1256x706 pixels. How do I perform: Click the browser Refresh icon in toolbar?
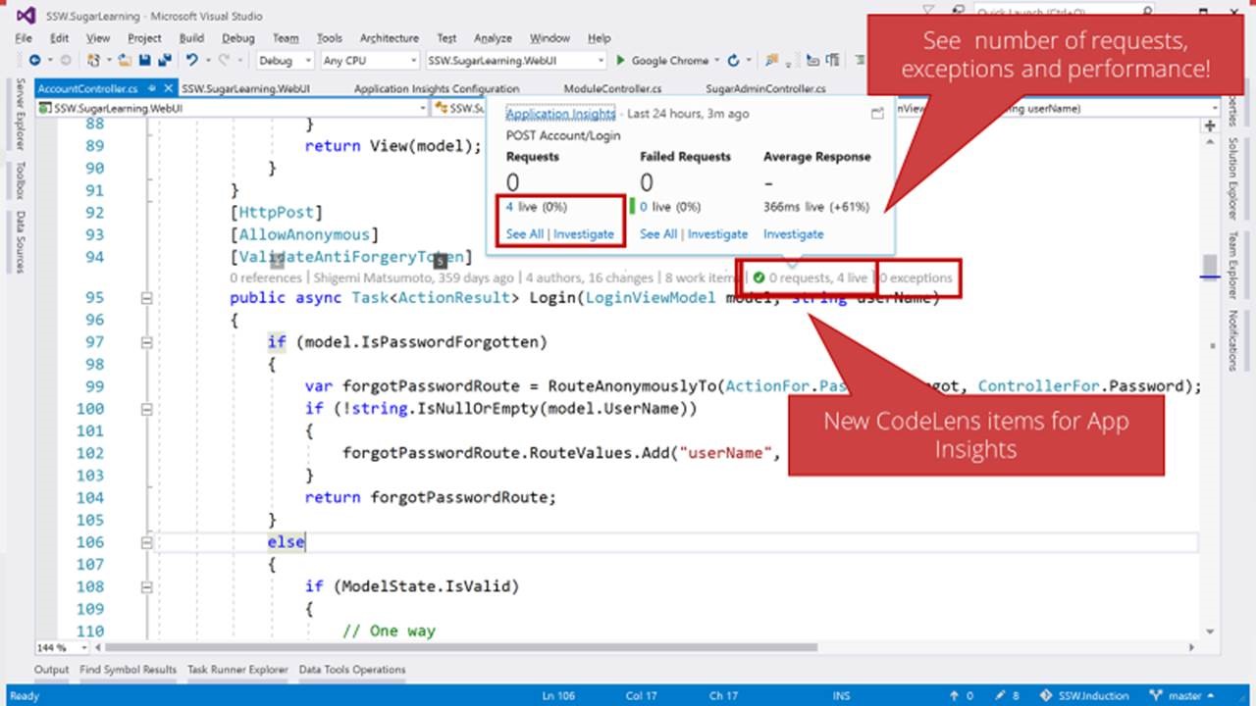pyautogui.click(x=732, y=61)
